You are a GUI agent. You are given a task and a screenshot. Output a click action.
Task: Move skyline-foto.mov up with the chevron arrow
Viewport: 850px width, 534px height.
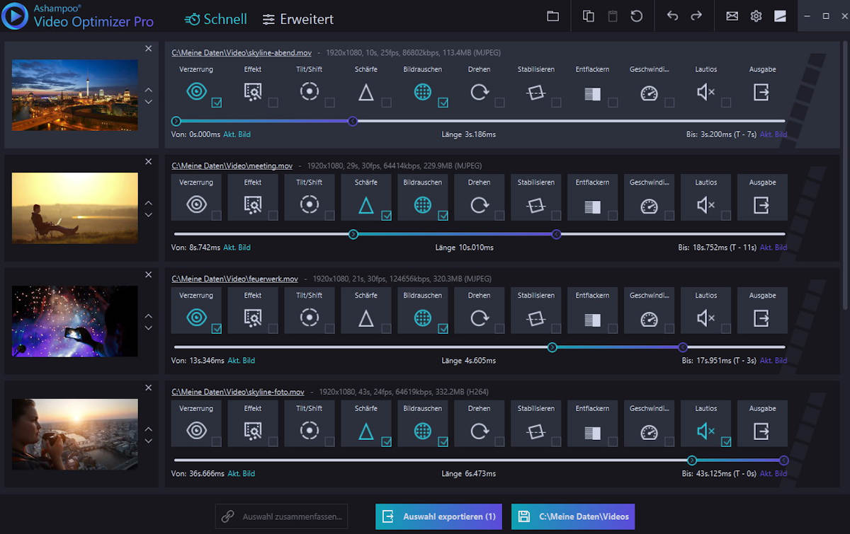point(148,429)
